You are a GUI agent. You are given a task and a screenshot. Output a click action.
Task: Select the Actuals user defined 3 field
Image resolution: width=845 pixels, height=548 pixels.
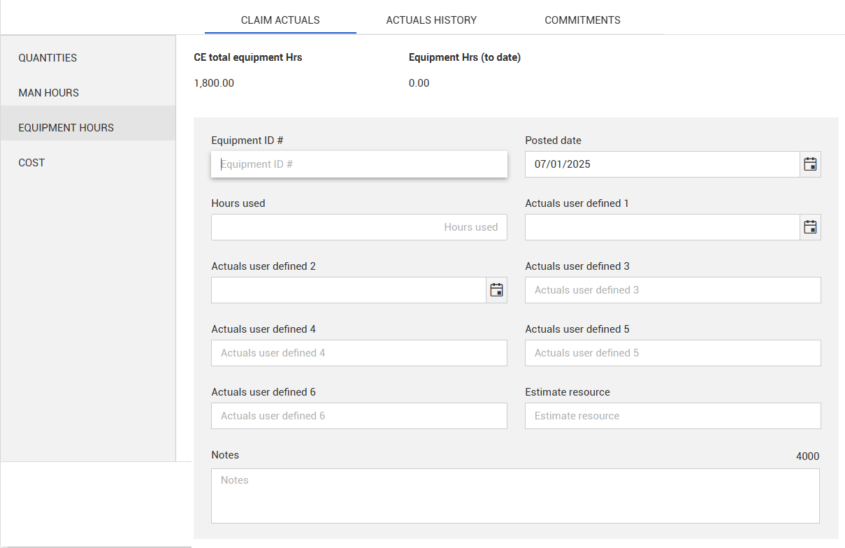(672, 290)
